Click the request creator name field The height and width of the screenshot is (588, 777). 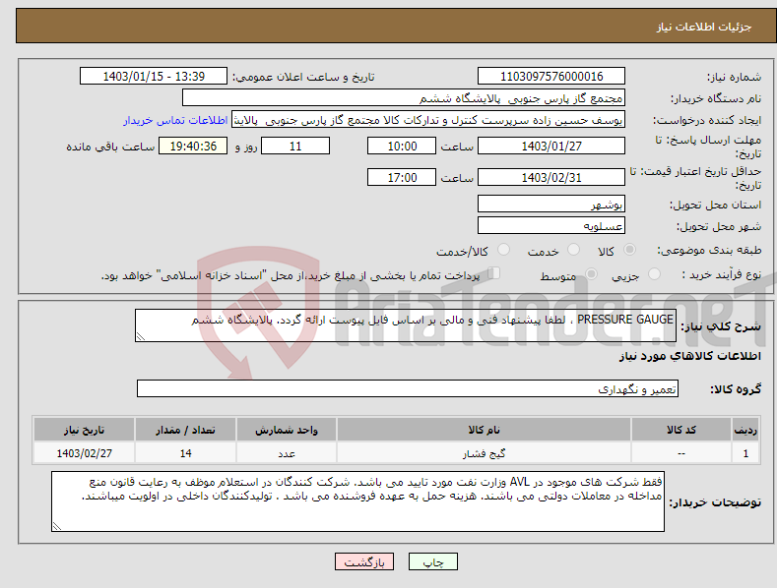428,120
